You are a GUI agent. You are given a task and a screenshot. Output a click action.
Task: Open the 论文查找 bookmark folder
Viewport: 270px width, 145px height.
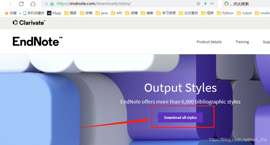(188, 13)
